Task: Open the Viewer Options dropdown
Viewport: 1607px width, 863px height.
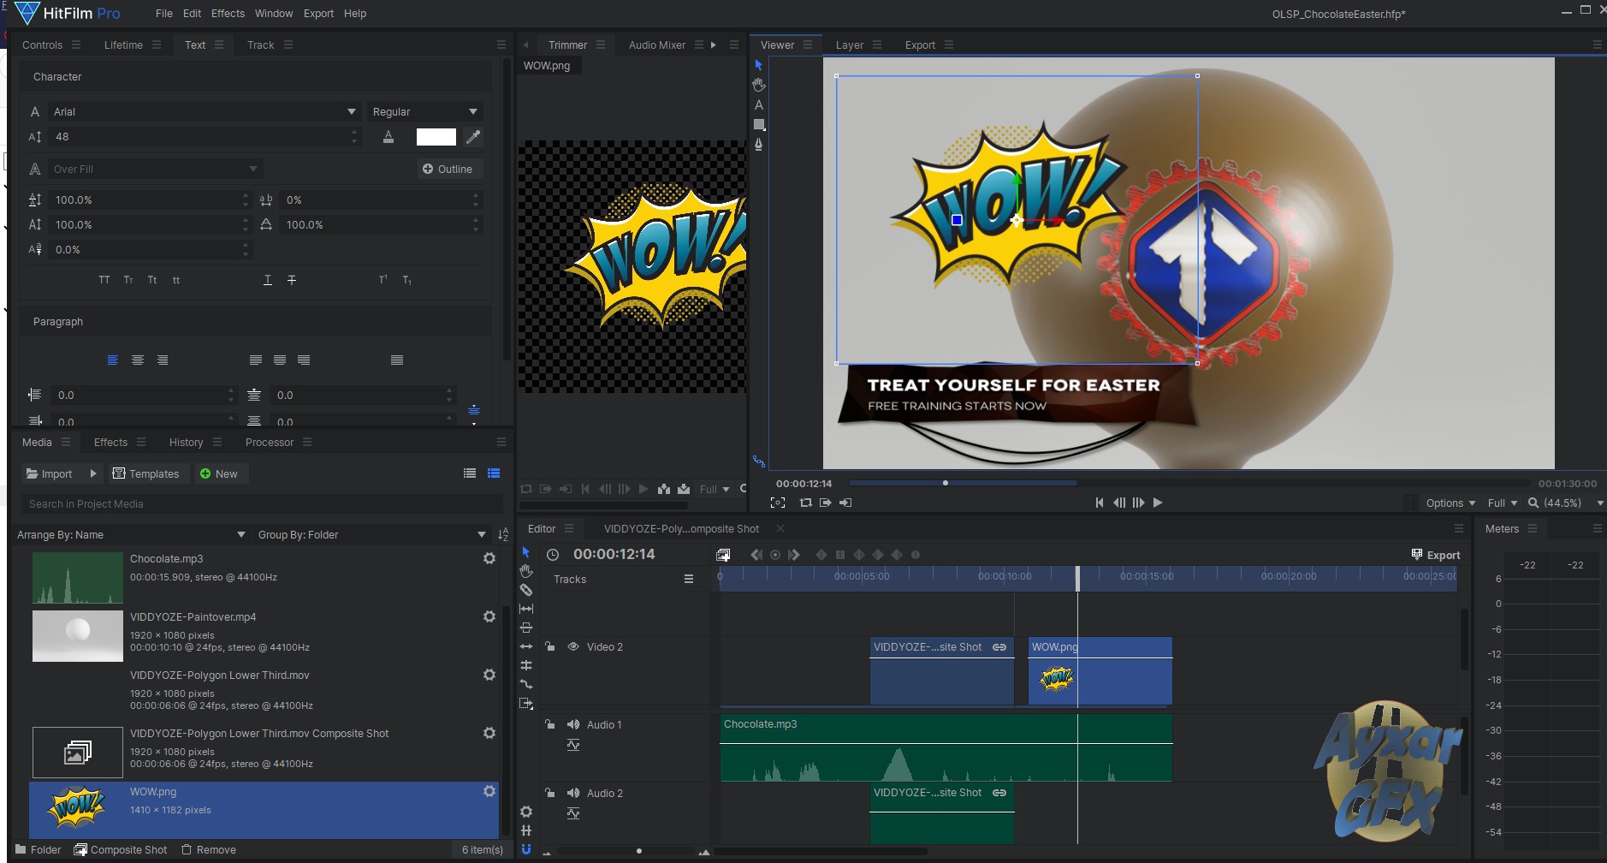Action: point(1450,503)
